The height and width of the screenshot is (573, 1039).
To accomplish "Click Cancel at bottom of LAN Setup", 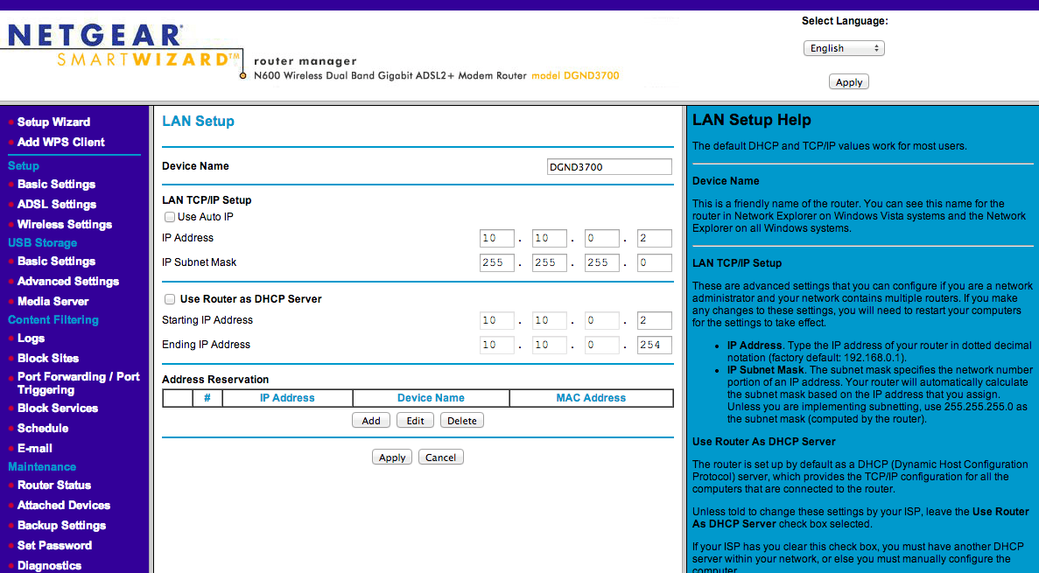I will click(440, 457).
